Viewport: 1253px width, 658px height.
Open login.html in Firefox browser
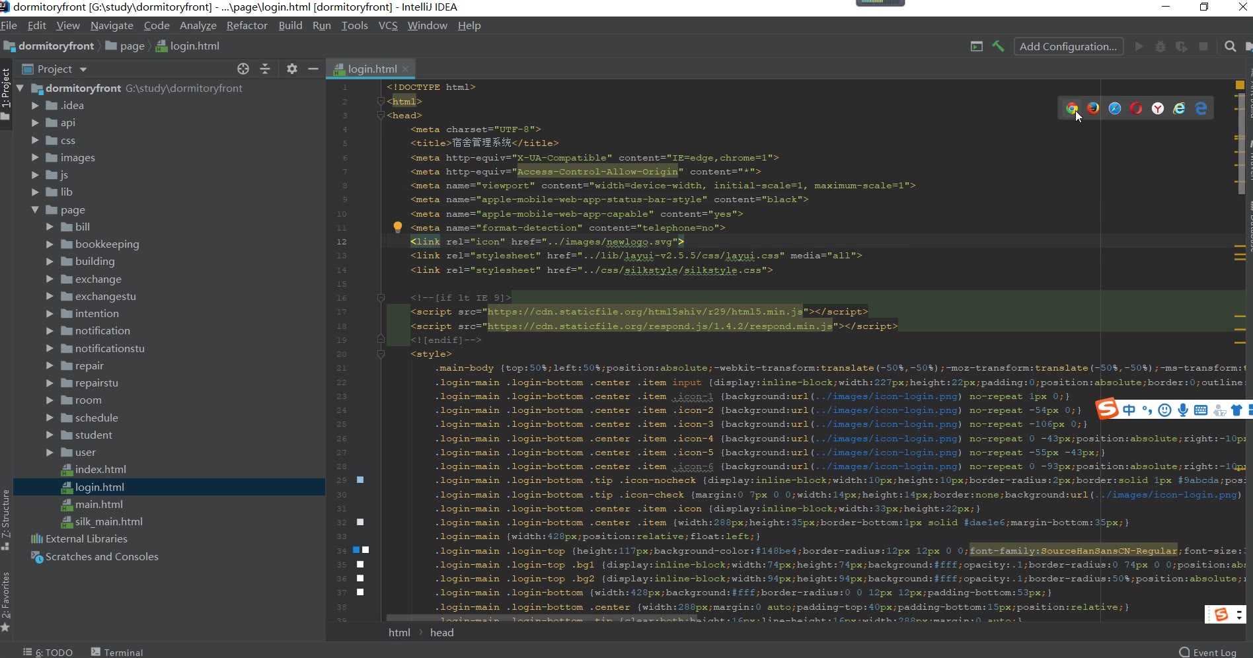point(1094,108)
